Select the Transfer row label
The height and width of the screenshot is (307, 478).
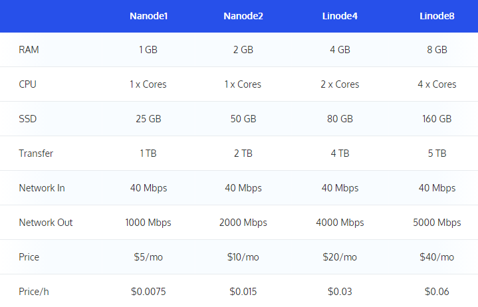point(36,153)
